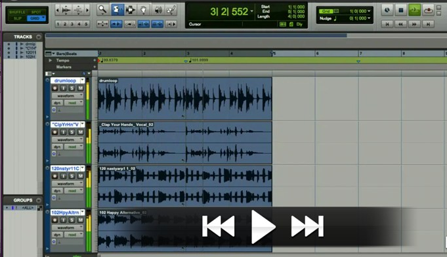Click the Fast Forward transport button
Viewport: 447px width, 257px height.
tap(414, 24)
